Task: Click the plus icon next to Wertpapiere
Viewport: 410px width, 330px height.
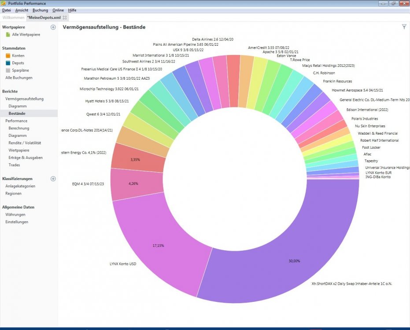Action: coord(53,27)
